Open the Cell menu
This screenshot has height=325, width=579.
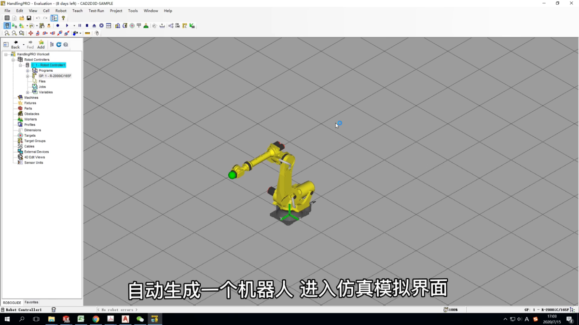(x=46, y=11)
